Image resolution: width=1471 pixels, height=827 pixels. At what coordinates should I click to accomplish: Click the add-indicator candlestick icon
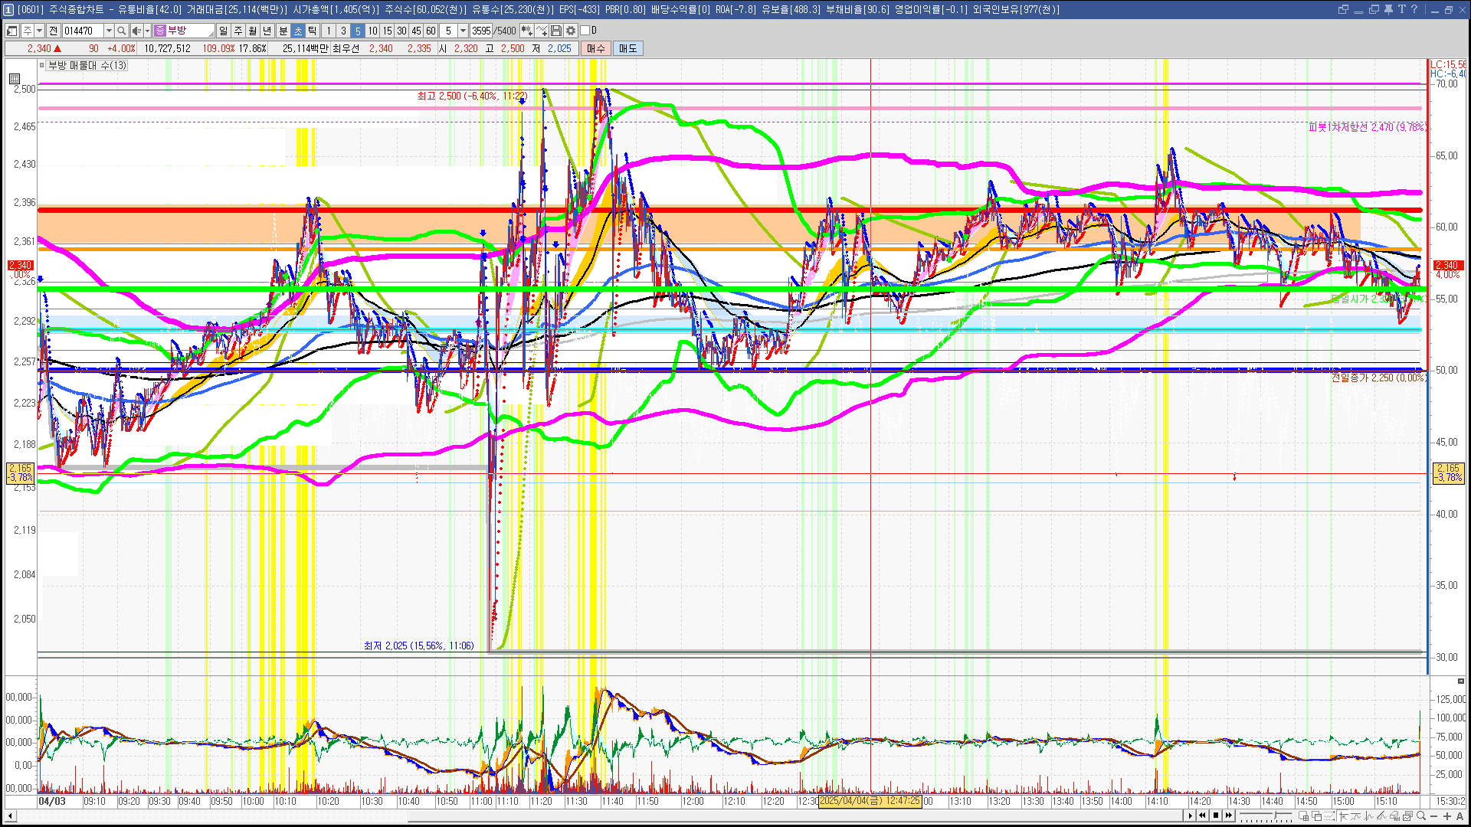526,31
